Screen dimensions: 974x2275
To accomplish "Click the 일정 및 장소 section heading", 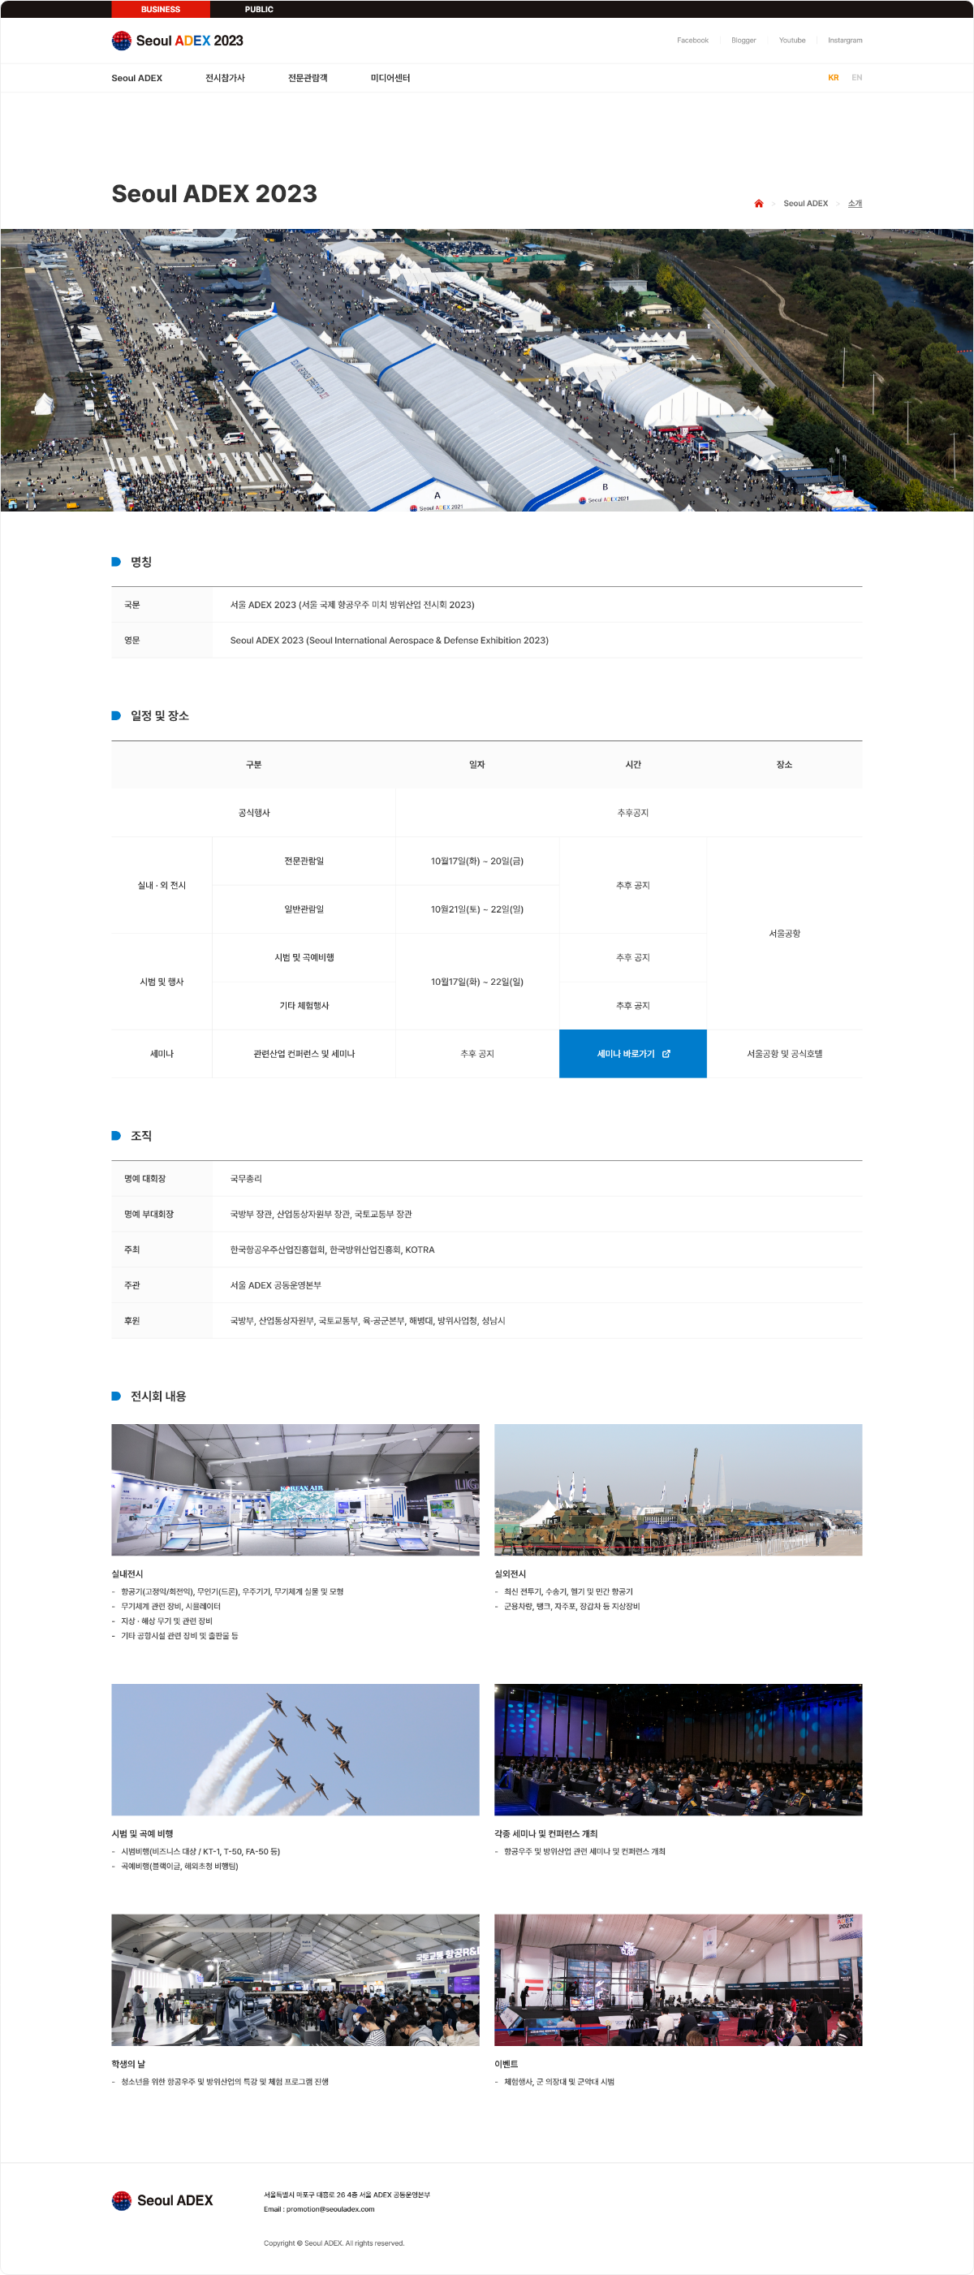I will (x=160, y=715).
